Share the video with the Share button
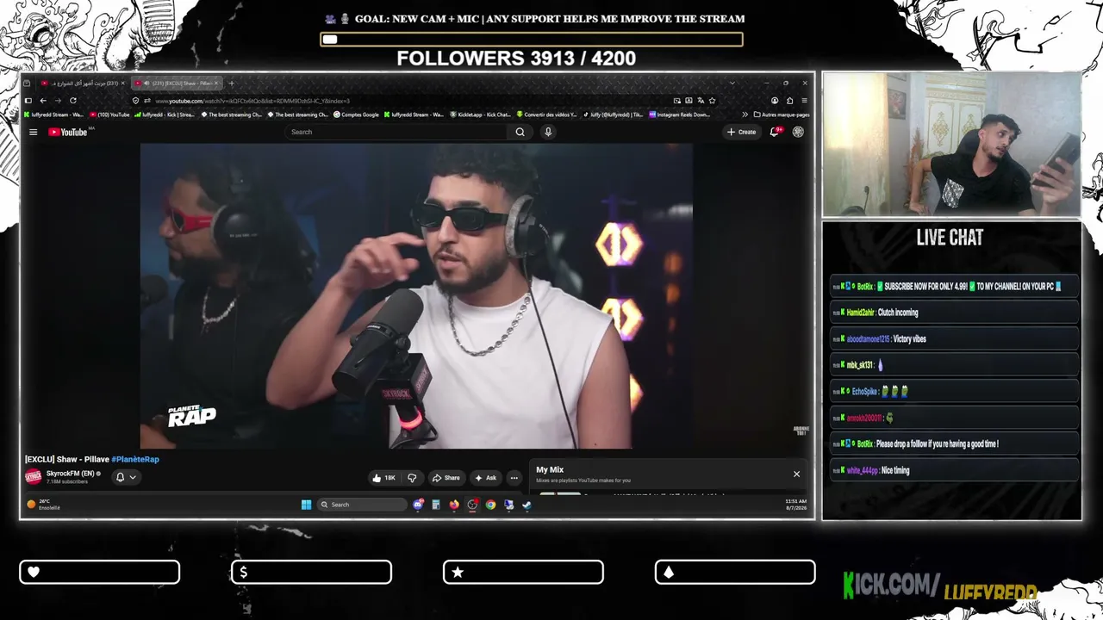This screenshot has height=620, width=1103. click(446, 478)
